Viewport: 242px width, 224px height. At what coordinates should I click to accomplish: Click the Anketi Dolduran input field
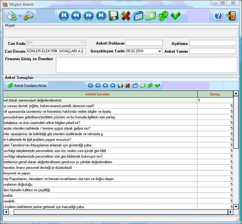144,43
